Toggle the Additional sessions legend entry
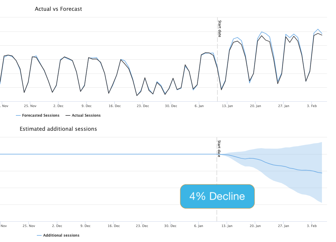Screen dimensions: 336x242 click(x=58, y=235)
